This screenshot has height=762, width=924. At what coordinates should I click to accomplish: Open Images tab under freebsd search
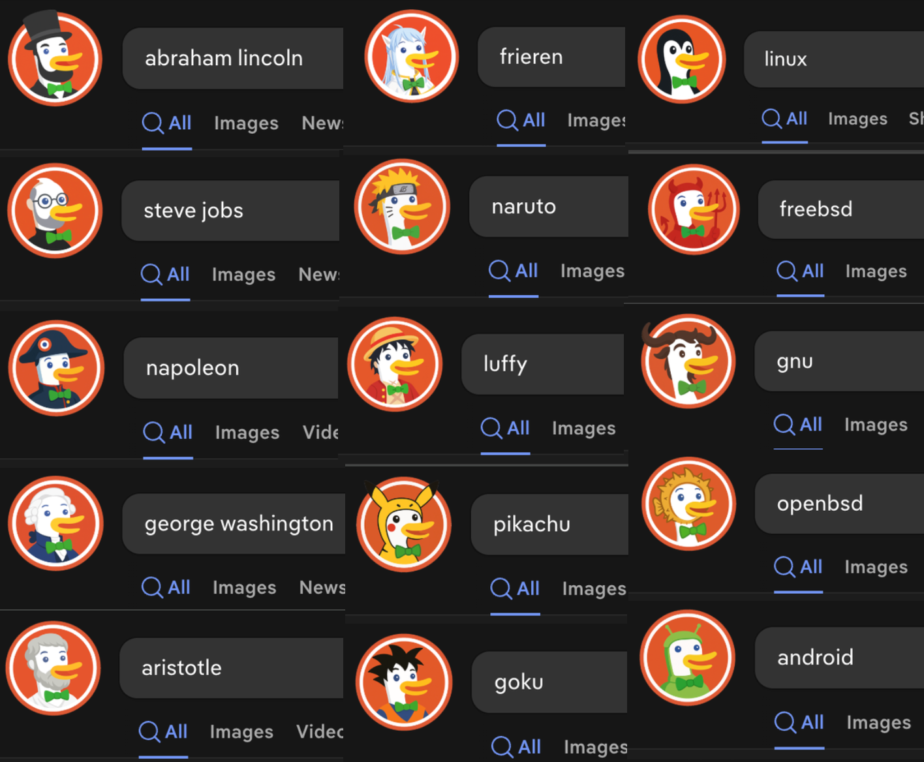tap(876, 271)
